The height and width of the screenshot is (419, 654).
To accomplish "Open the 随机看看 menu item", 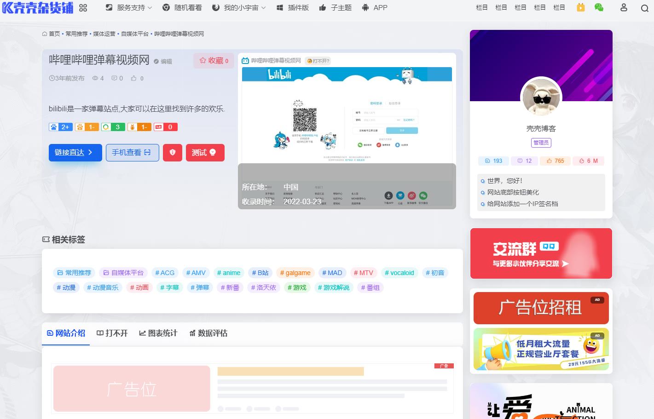I will point(182,8).
